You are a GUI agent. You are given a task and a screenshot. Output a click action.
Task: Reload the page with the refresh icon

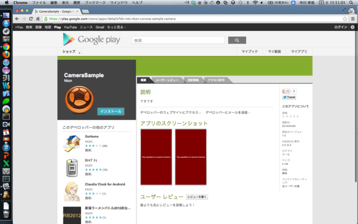[x=31, y=18]
